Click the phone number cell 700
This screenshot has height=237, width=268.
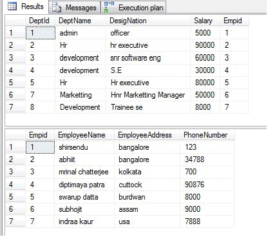(207, 172)
